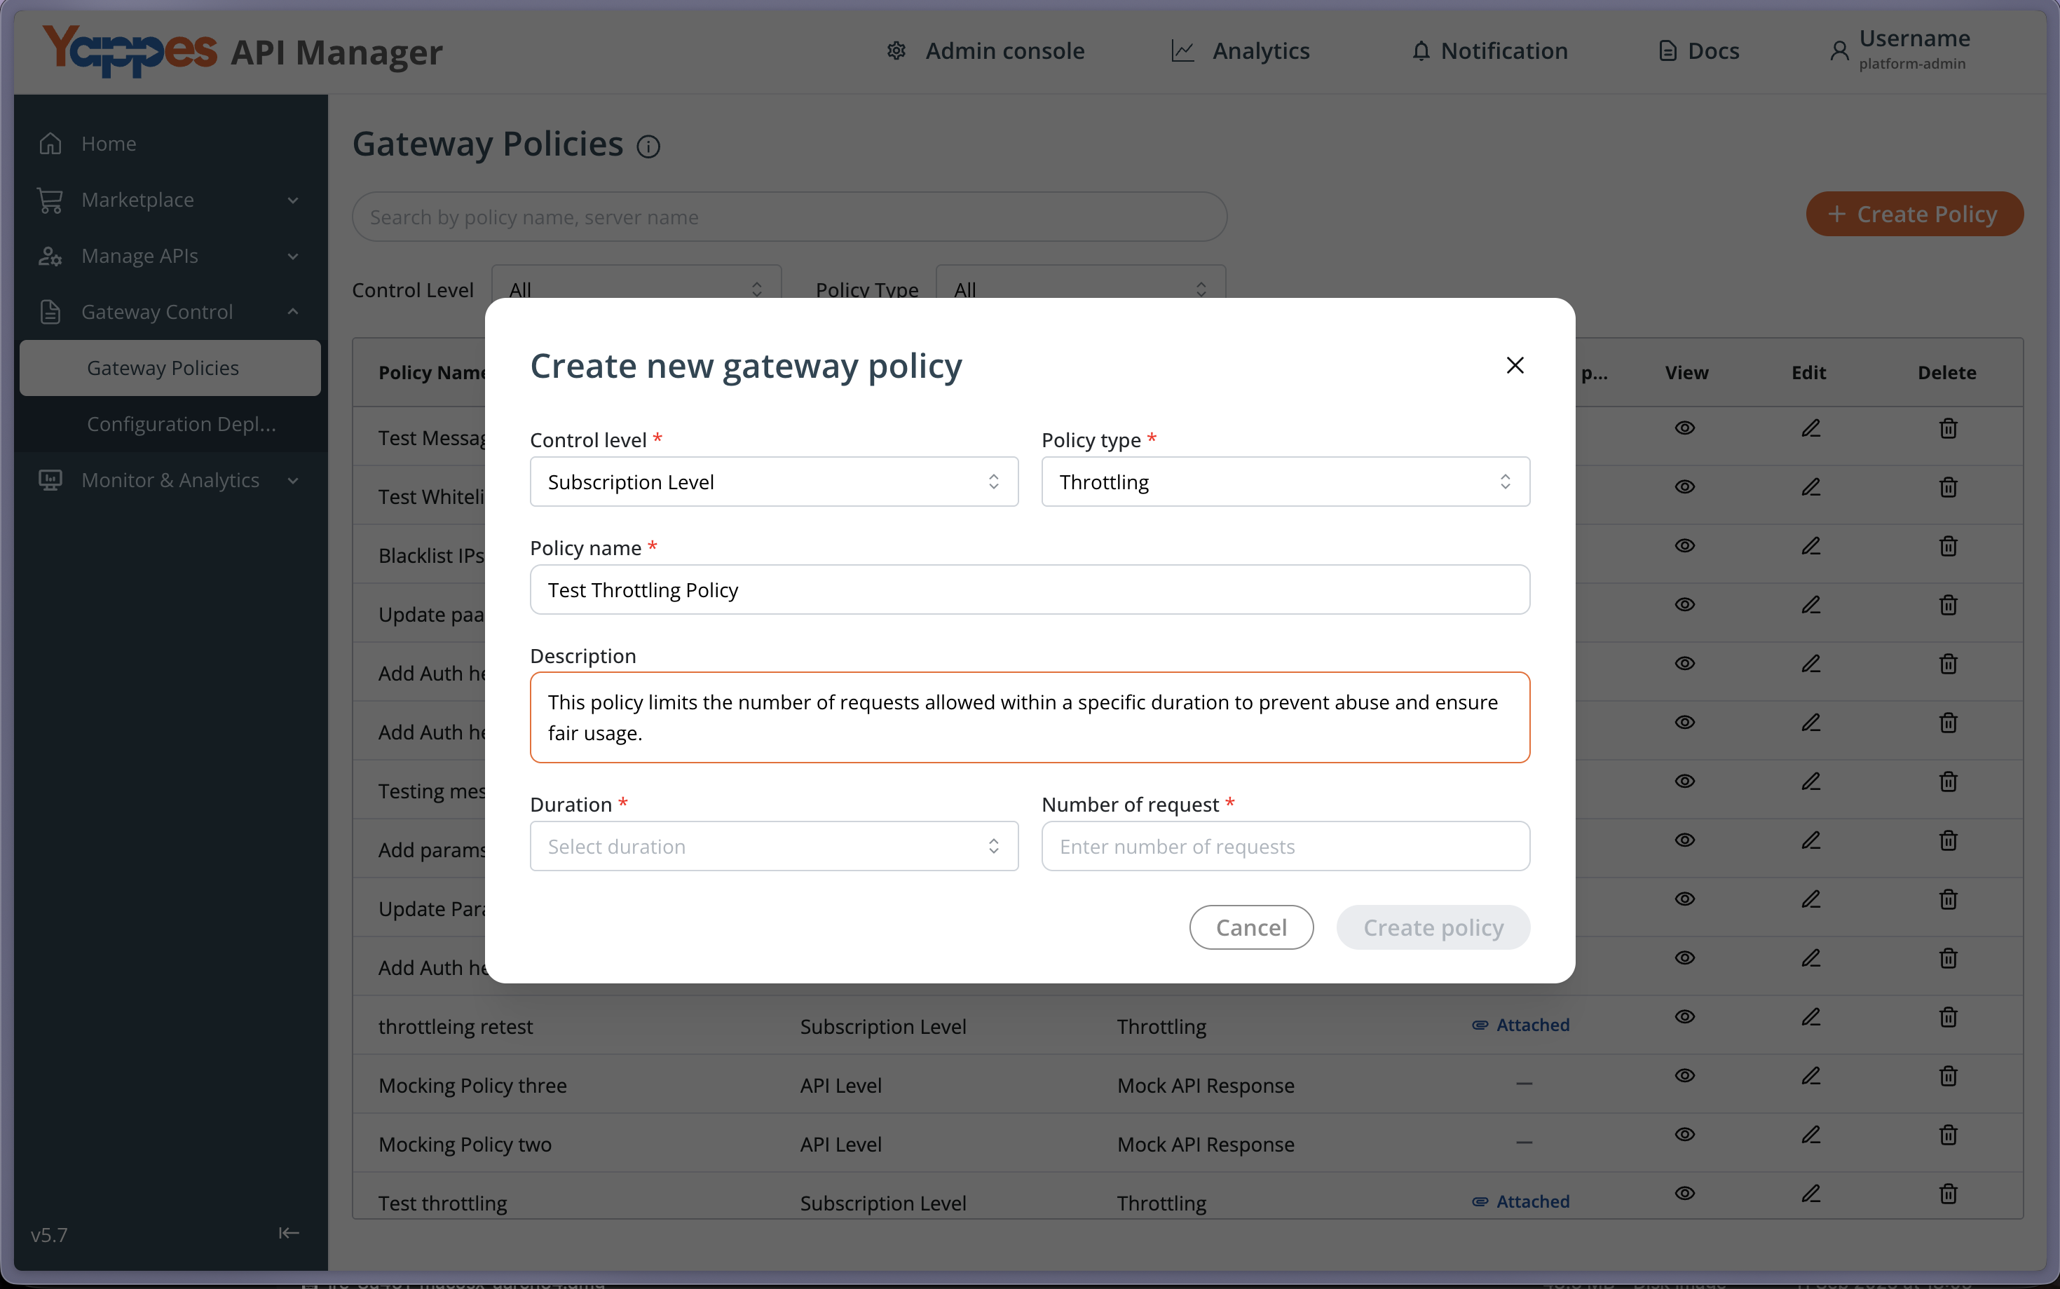Open the Docs page
The height and width of the screenshot is (1289, 2060).
point(1698,51)
